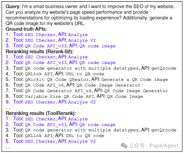Click result with getQrcode API in Rerank-50
This screenshot has height=153, width=184.
tap(91, 68)
